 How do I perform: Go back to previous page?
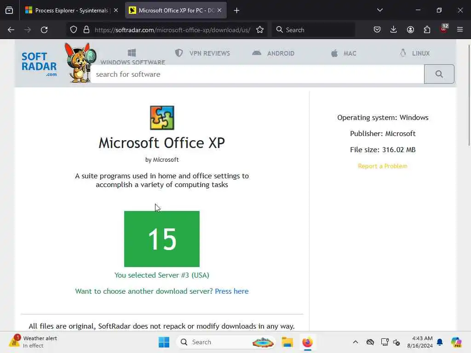(11, 30)
